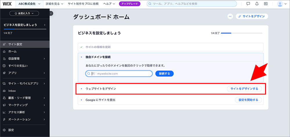Open the ヘルプ dropdown menu
Screen dimensions: 290x137
coord(109,4)
